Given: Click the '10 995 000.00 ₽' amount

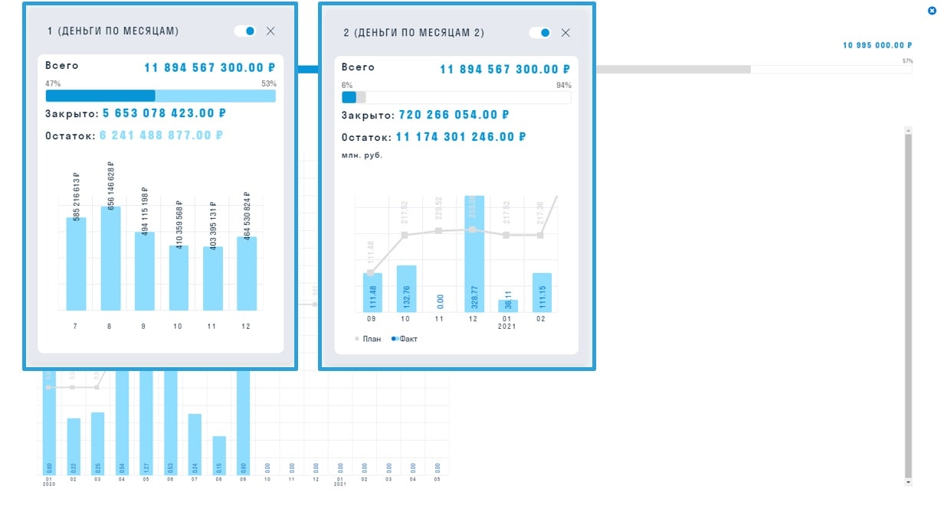Looking at the screenshot, I should click(878, 46).
